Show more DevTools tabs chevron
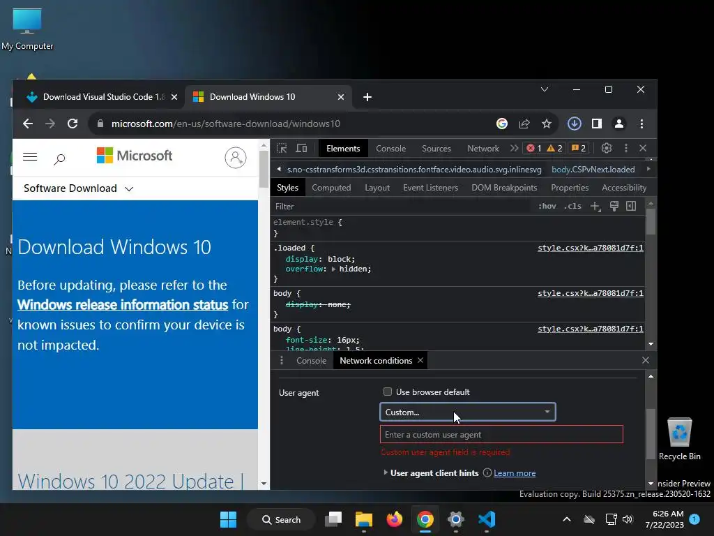The width and height of the screenshot is (714, 536). pyautogui.click(x=514, y=148)
